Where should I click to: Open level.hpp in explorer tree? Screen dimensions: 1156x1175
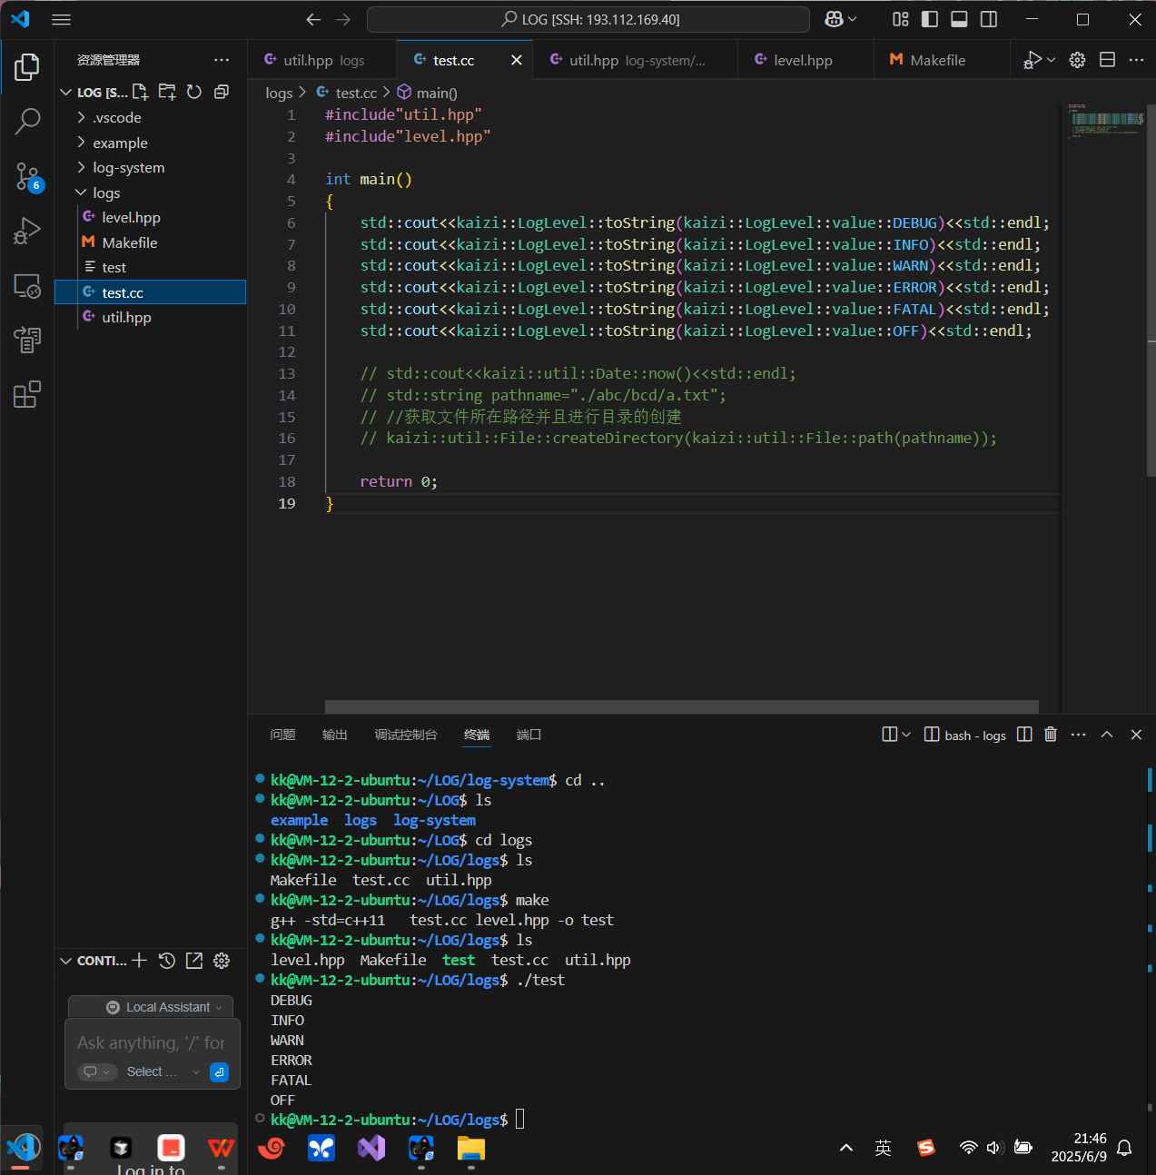tap(151, 217)
